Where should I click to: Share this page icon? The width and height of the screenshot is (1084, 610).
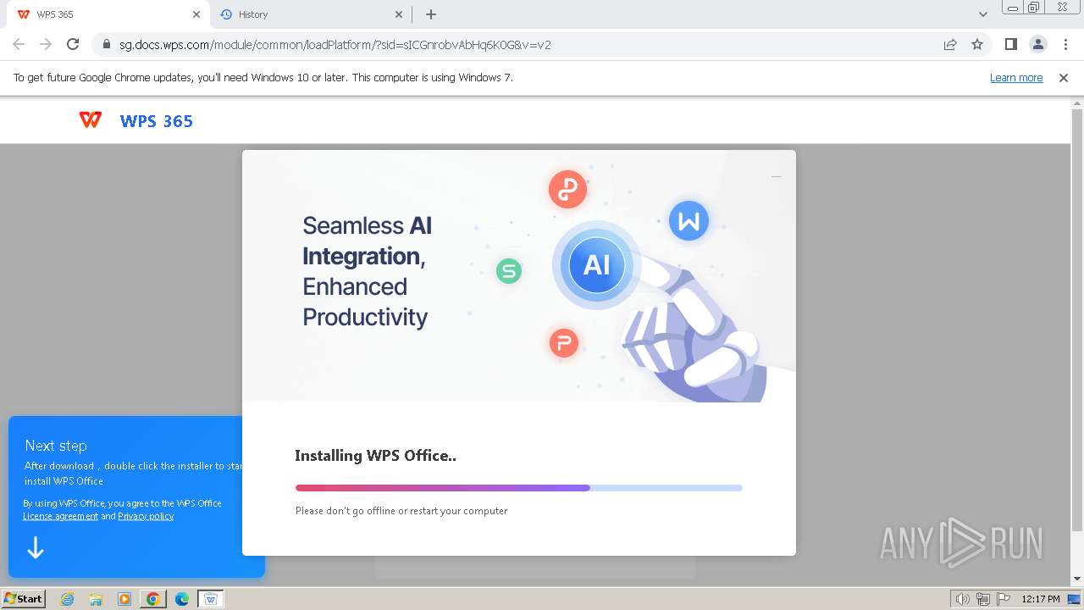click(x=950, y=45)
